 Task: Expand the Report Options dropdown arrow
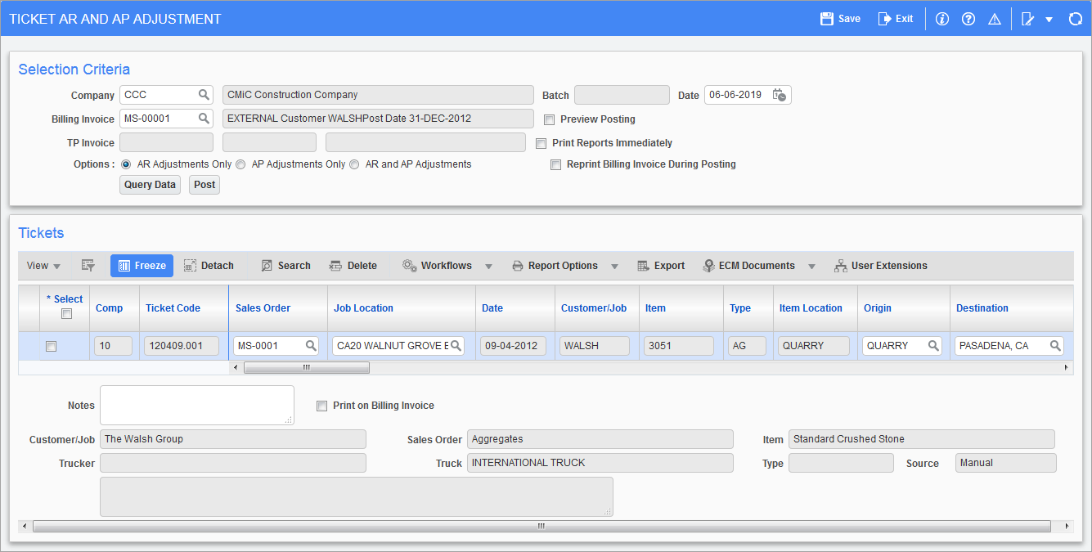(614, 266)
